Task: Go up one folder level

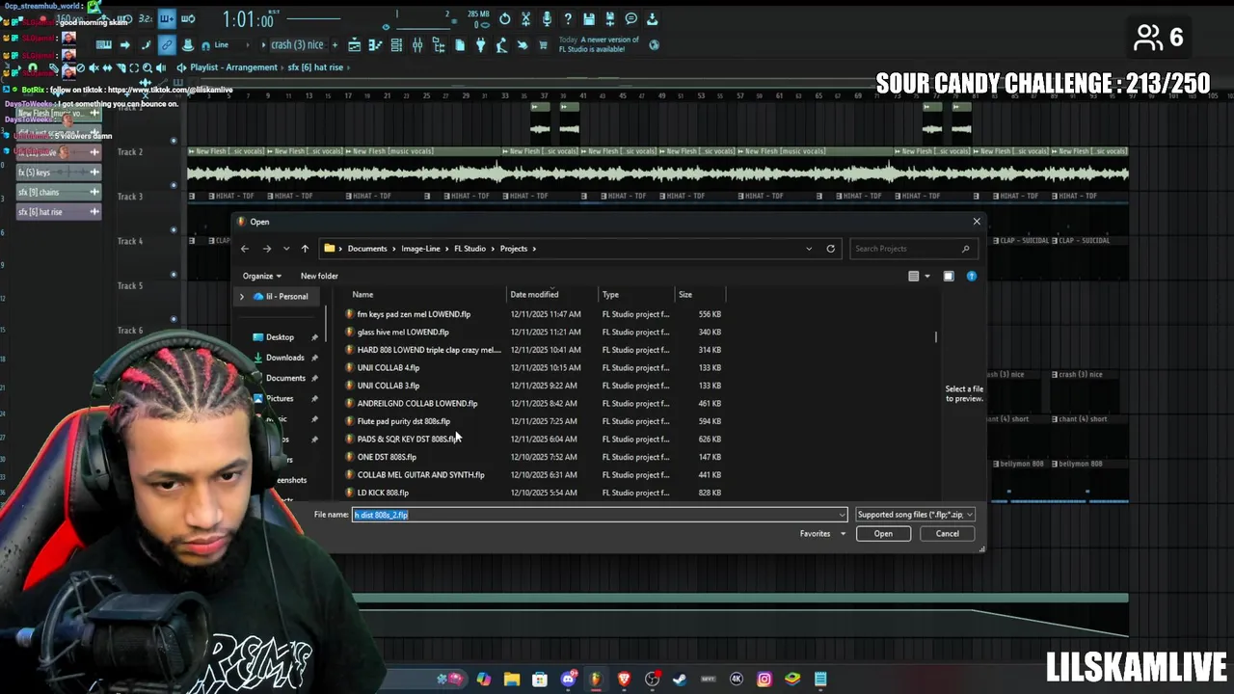Action: [x=305, y=249]
